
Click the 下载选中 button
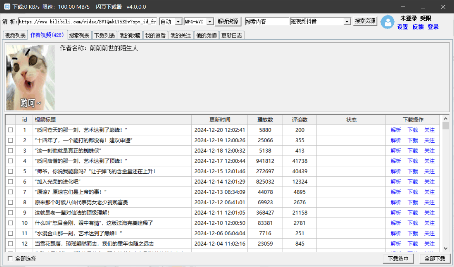point(398,259)
